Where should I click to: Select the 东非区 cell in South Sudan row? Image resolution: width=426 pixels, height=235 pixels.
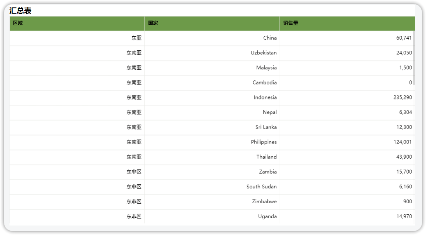coord(77,187)
